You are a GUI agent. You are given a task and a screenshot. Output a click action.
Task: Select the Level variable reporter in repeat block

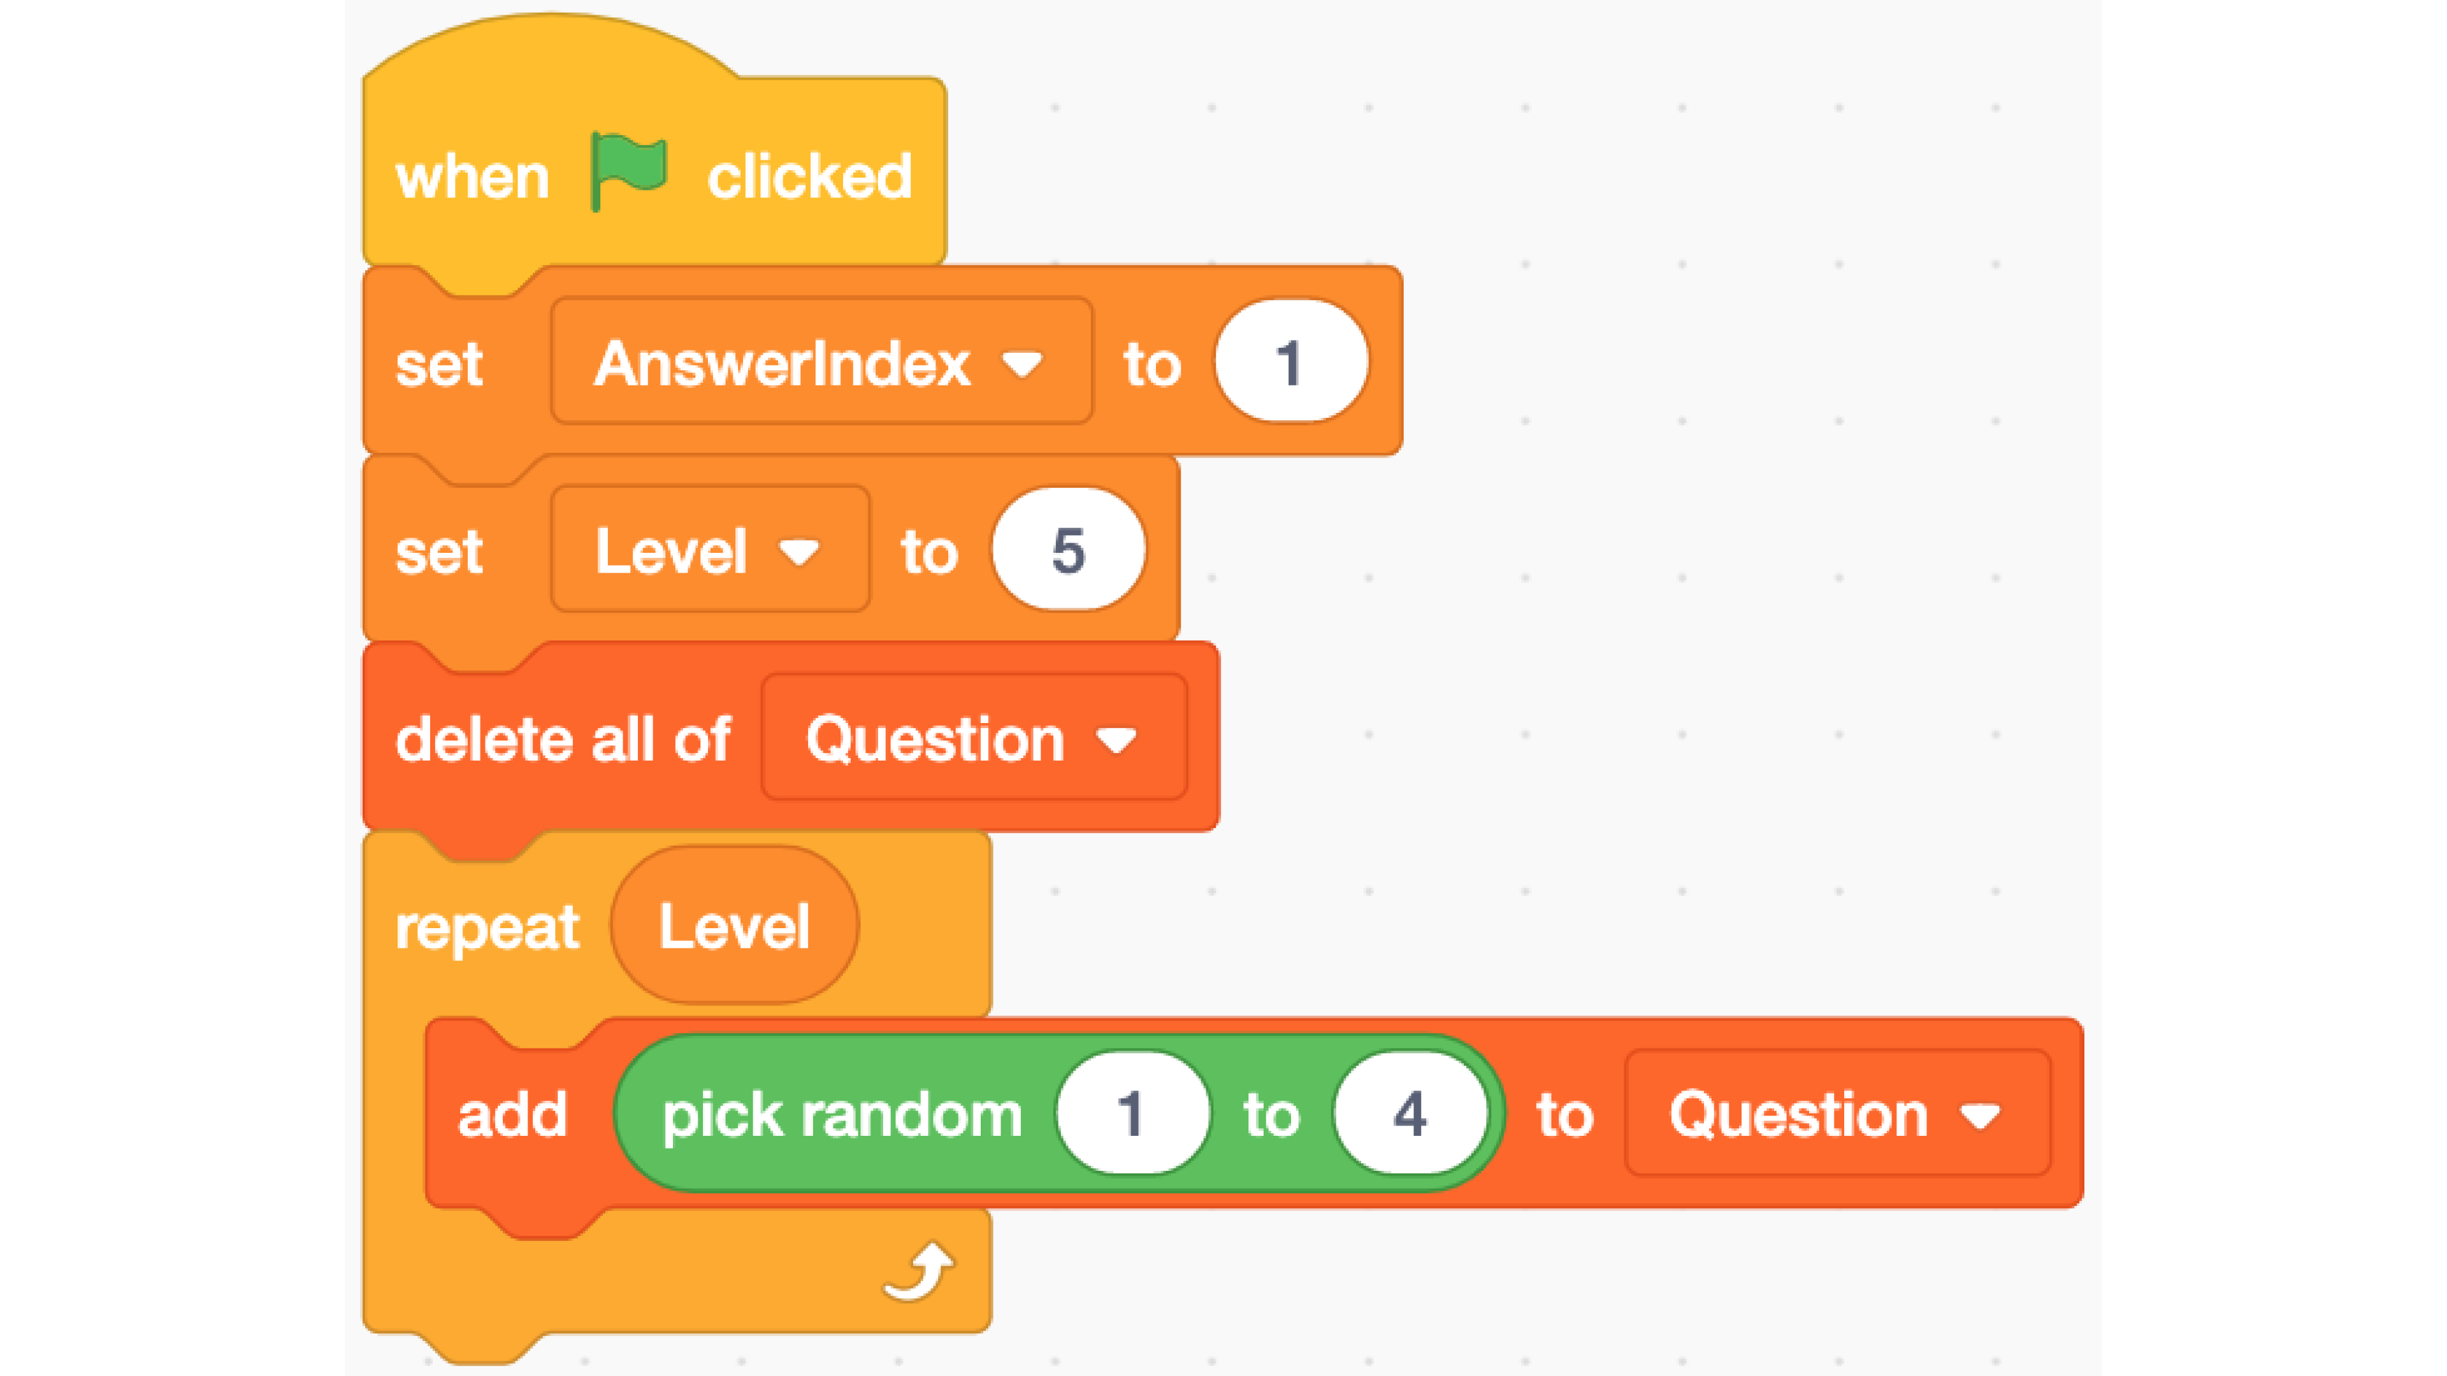(734, 926)
